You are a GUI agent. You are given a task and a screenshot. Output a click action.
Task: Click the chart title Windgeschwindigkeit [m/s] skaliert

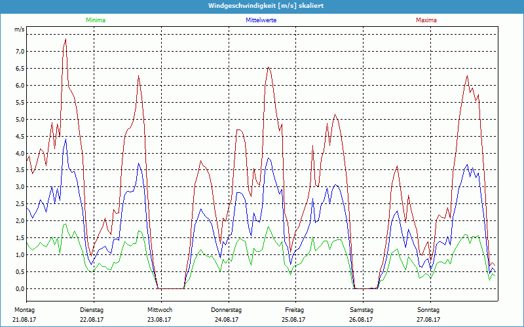[266, 6]
